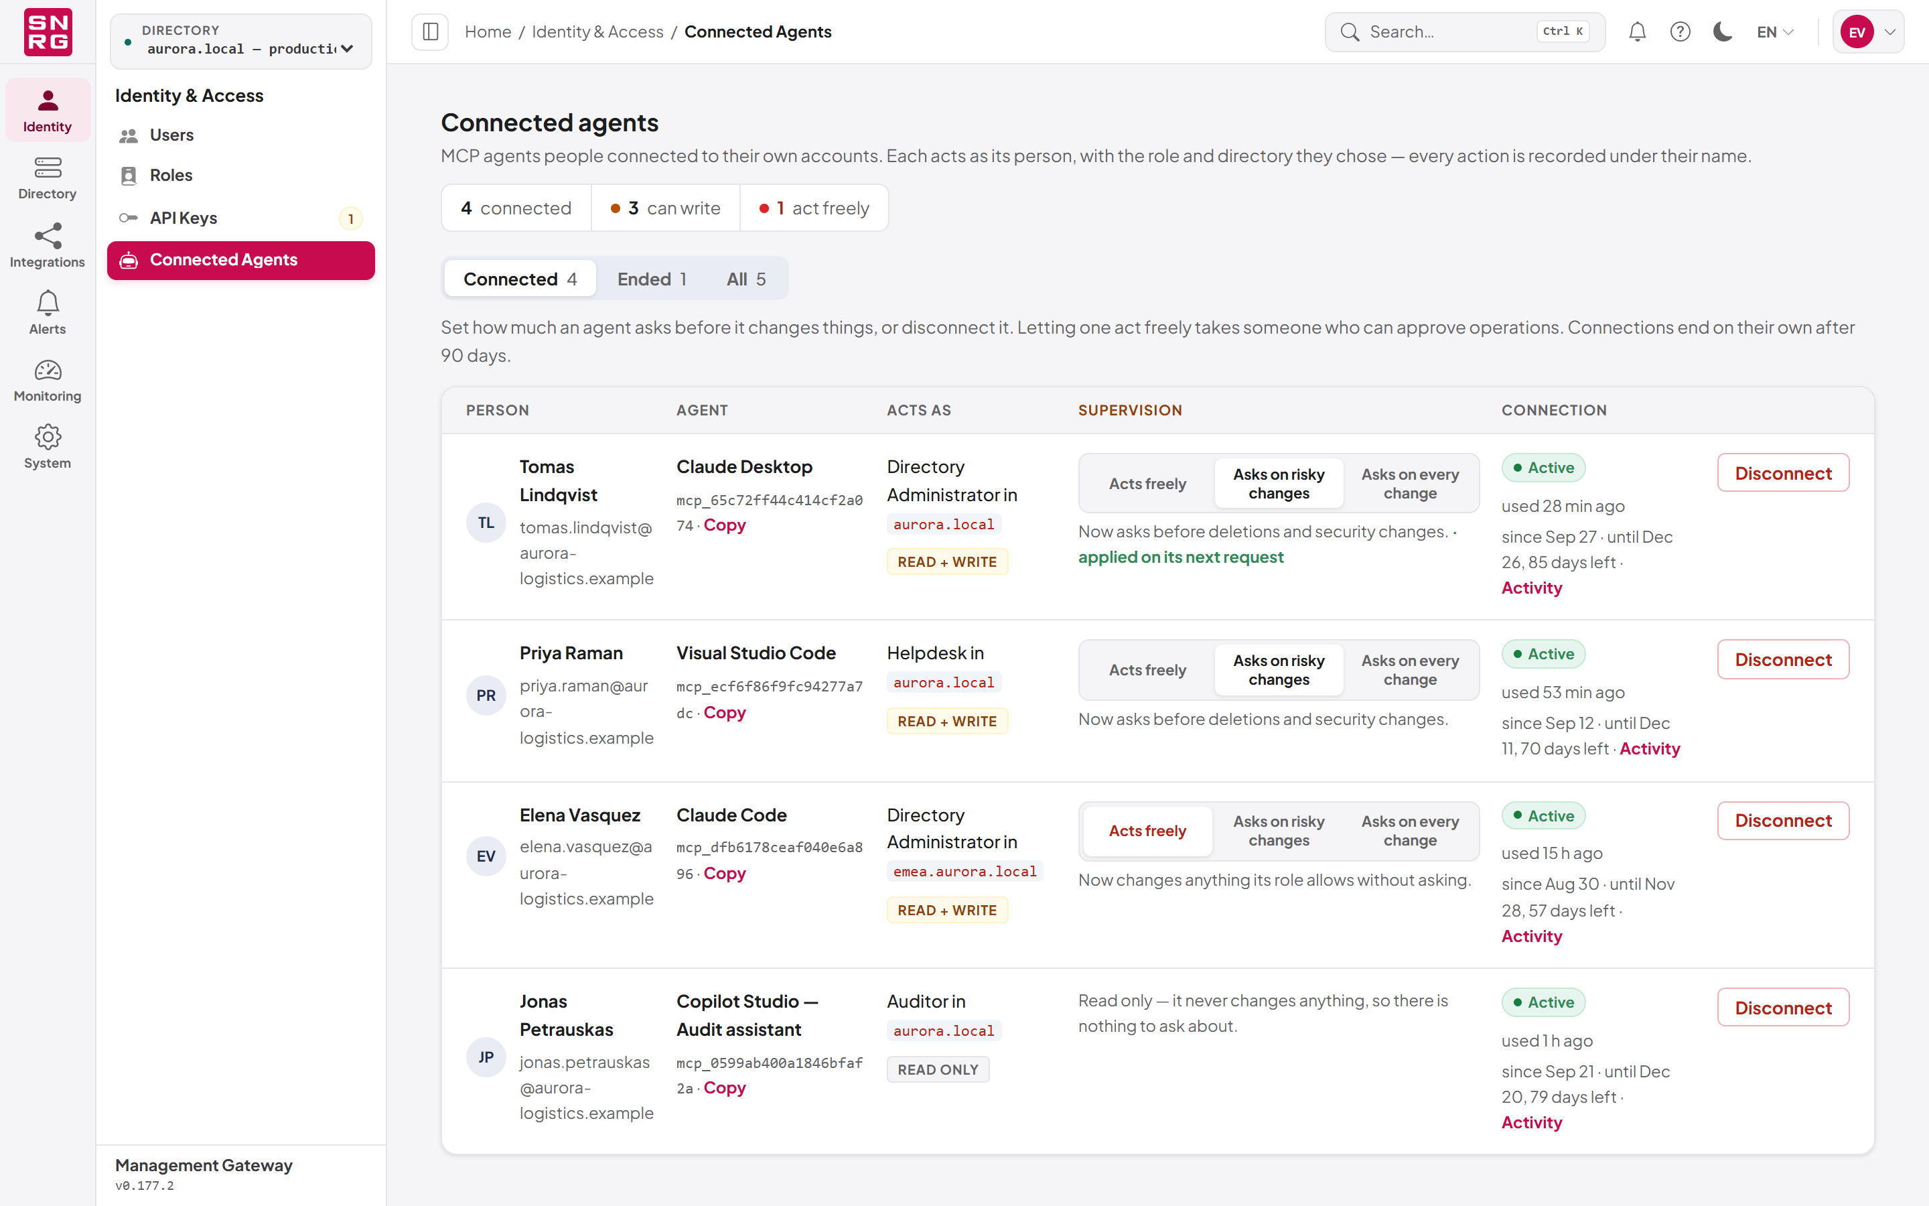Open API Keys menu item
The width and height of the screenshot is (1929, 1206).
pos(240,218)
